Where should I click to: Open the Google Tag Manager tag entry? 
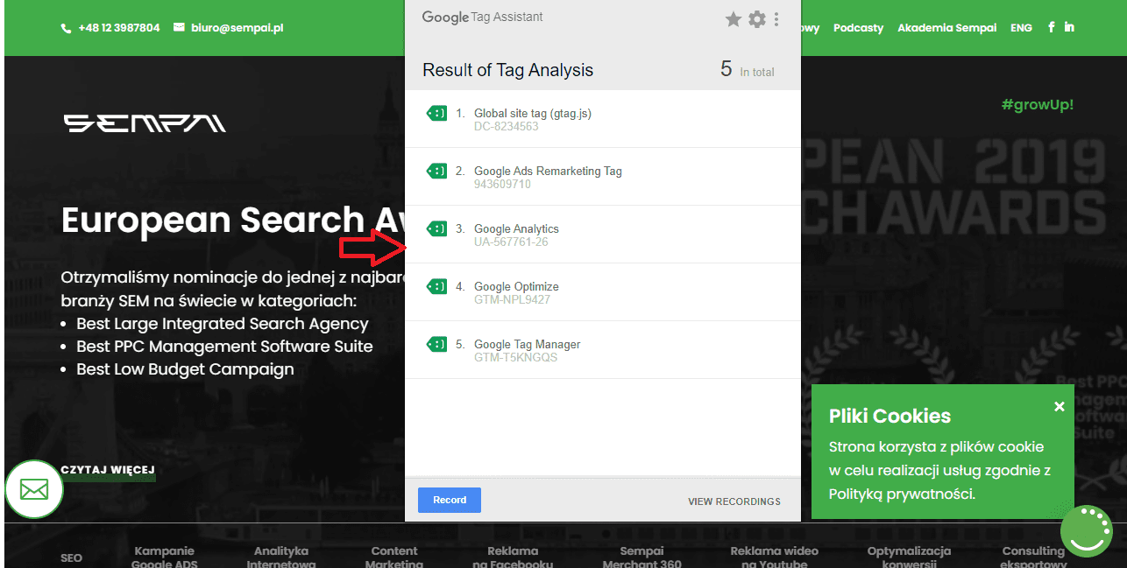coord(603,350)
